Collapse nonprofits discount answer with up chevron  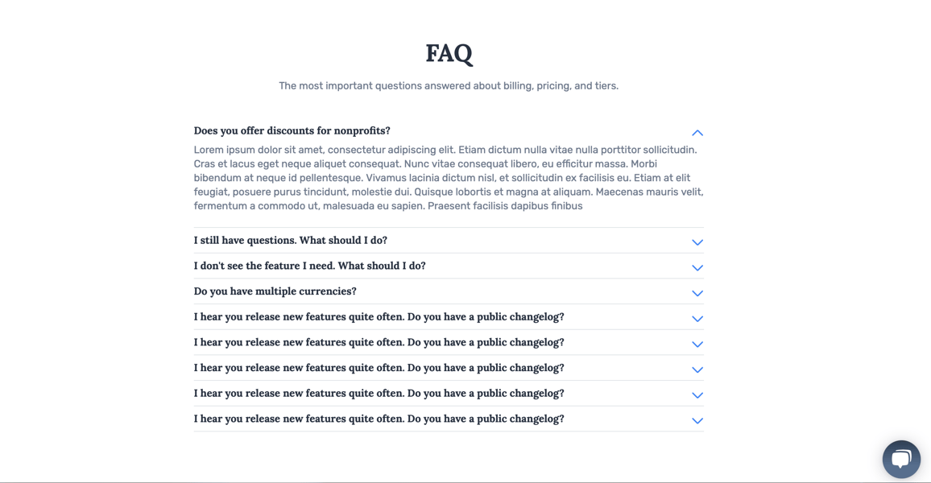pos(697,133)
